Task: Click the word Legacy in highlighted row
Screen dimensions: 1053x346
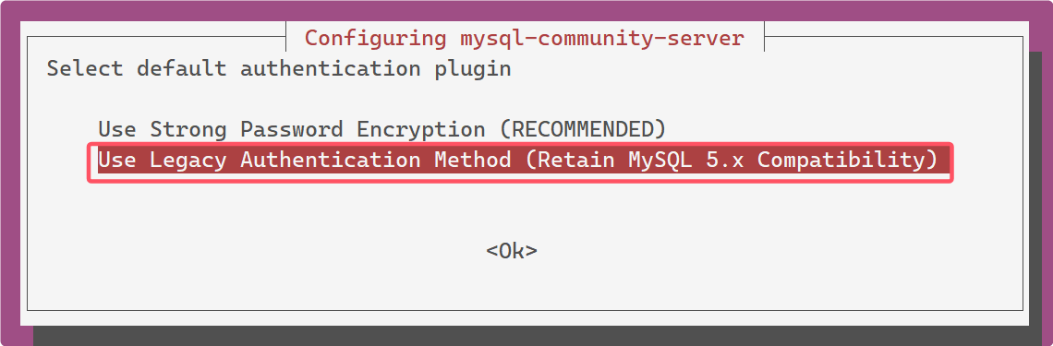Action: 188,161
